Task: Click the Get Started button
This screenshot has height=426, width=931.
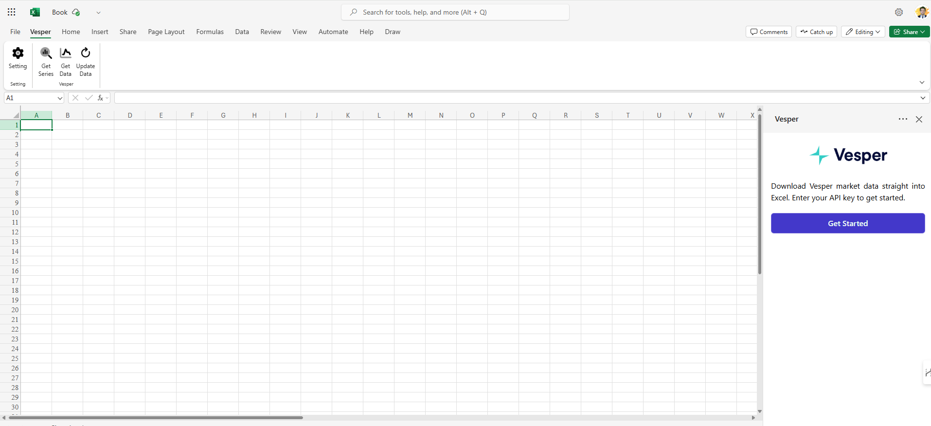Action: (847, 223)
